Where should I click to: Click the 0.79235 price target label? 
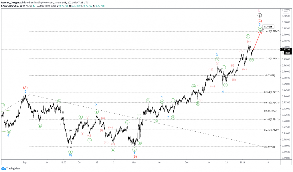coord(268,26)
